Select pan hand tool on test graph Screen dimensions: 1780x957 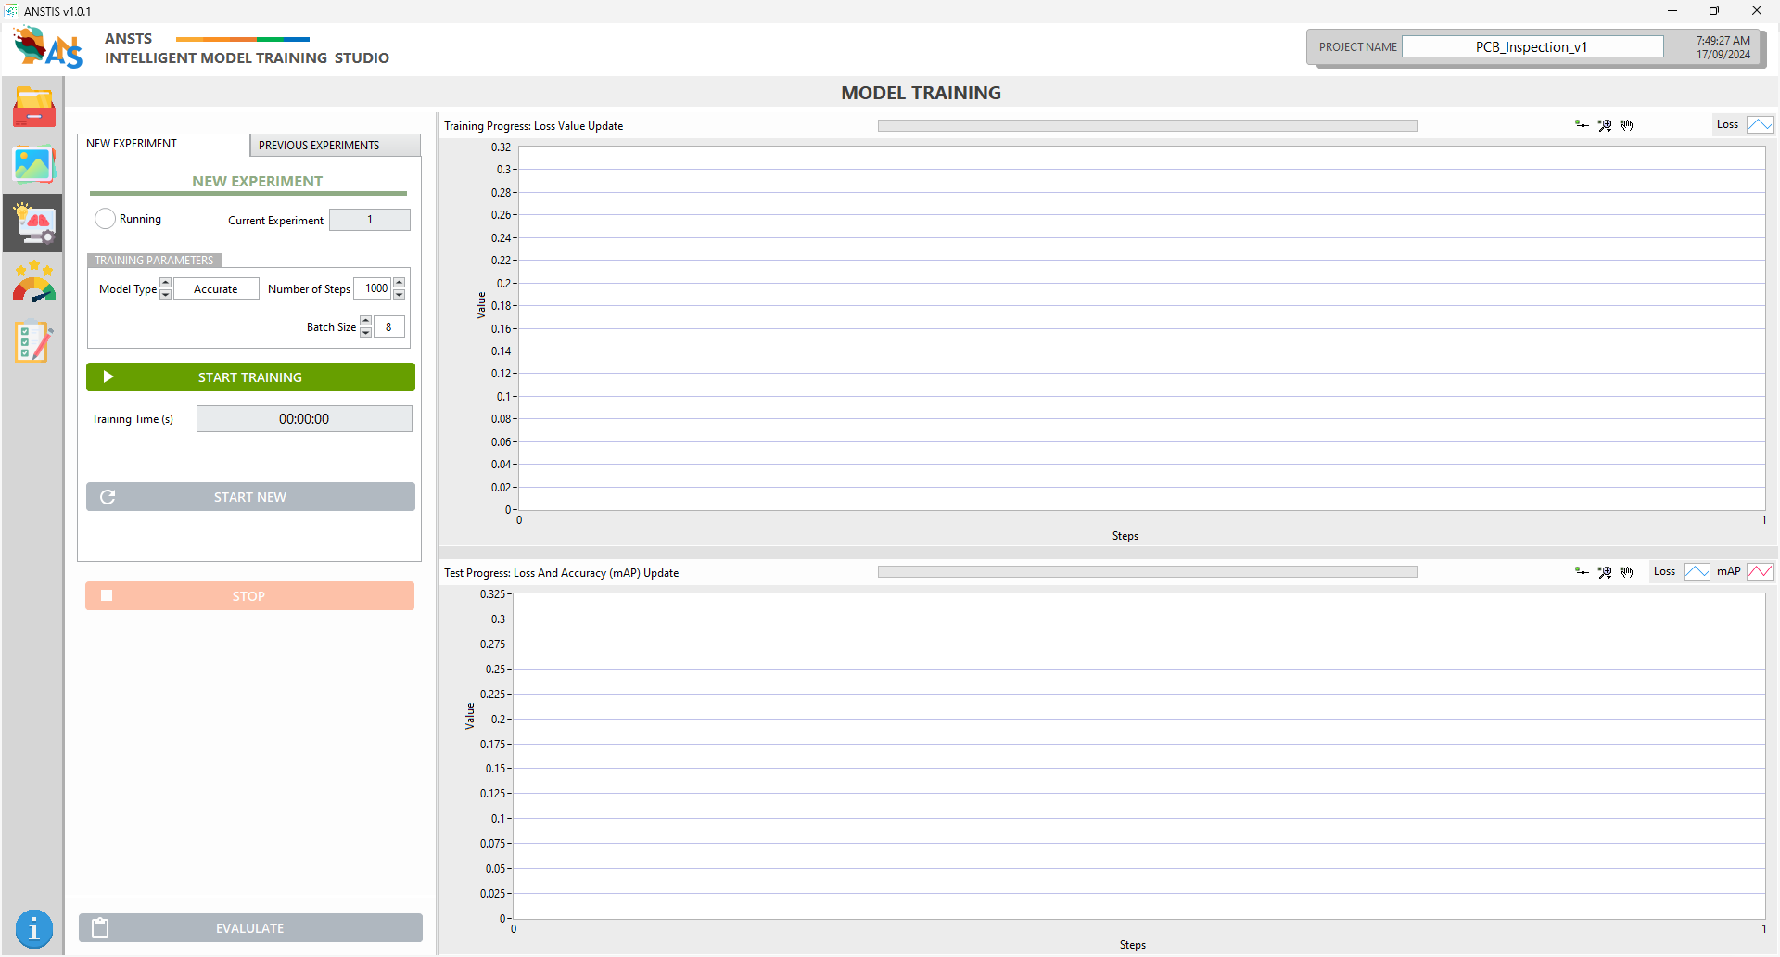[1627, 572]
